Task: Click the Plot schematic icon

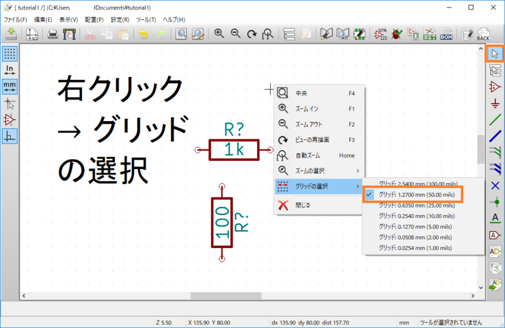Action: pos(69,34)
